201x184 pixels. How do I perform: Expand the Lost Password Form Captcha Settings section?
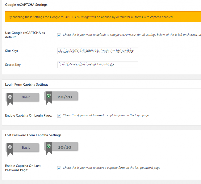[x=33, y=135]
